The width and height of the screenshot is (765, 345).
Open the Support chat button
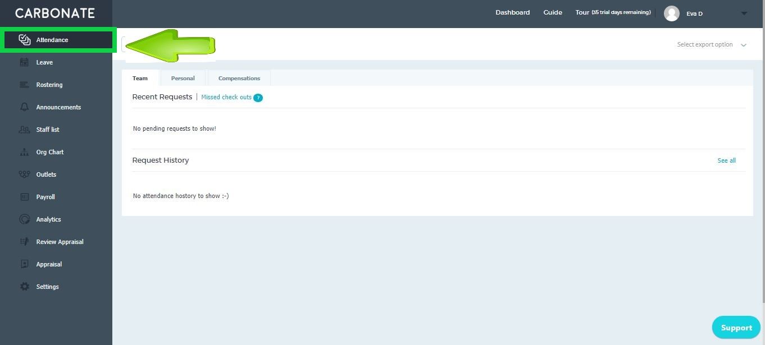pyautogui.click(x=736, y=328)
